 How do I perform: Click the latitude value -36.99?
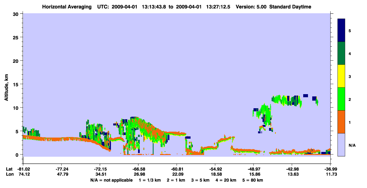point(330,169)
